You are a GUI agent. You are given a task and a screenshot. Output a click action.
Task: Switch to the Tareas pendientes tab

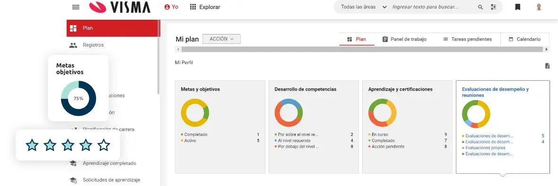467,39
